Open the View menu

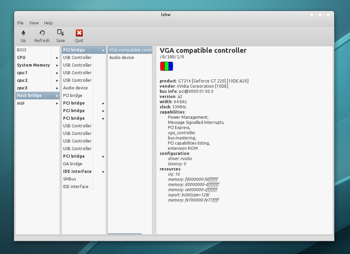pos(34,23)
